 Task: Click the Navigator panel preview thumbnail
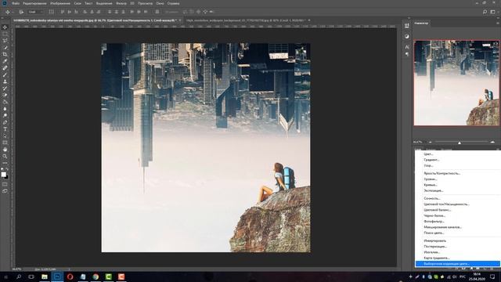(x=456, y=83)
